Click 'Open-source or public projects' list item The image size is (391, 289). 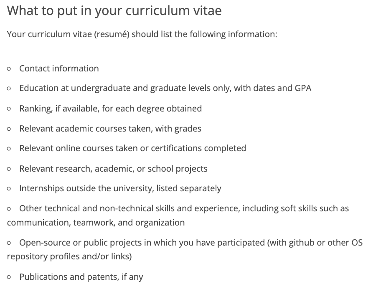click(185, 250)
